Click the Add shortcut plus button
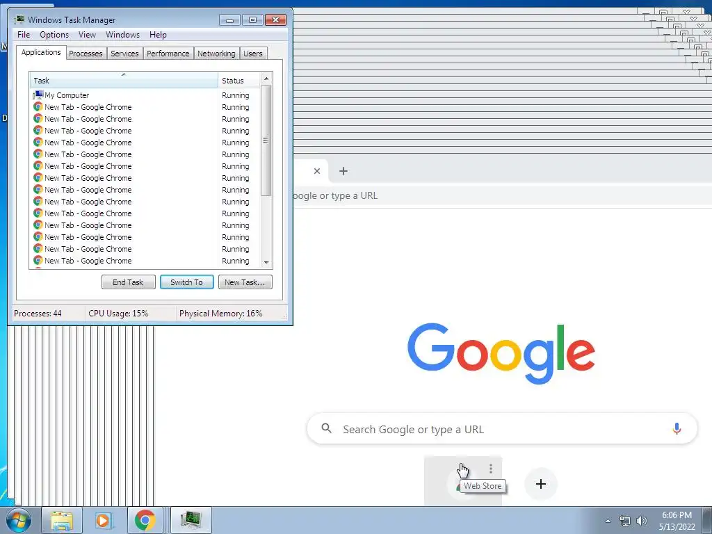 click(540, 484)
